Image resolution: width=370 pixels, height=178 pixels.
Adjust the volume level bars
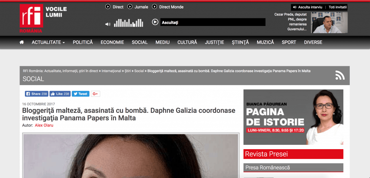point(129,23)
